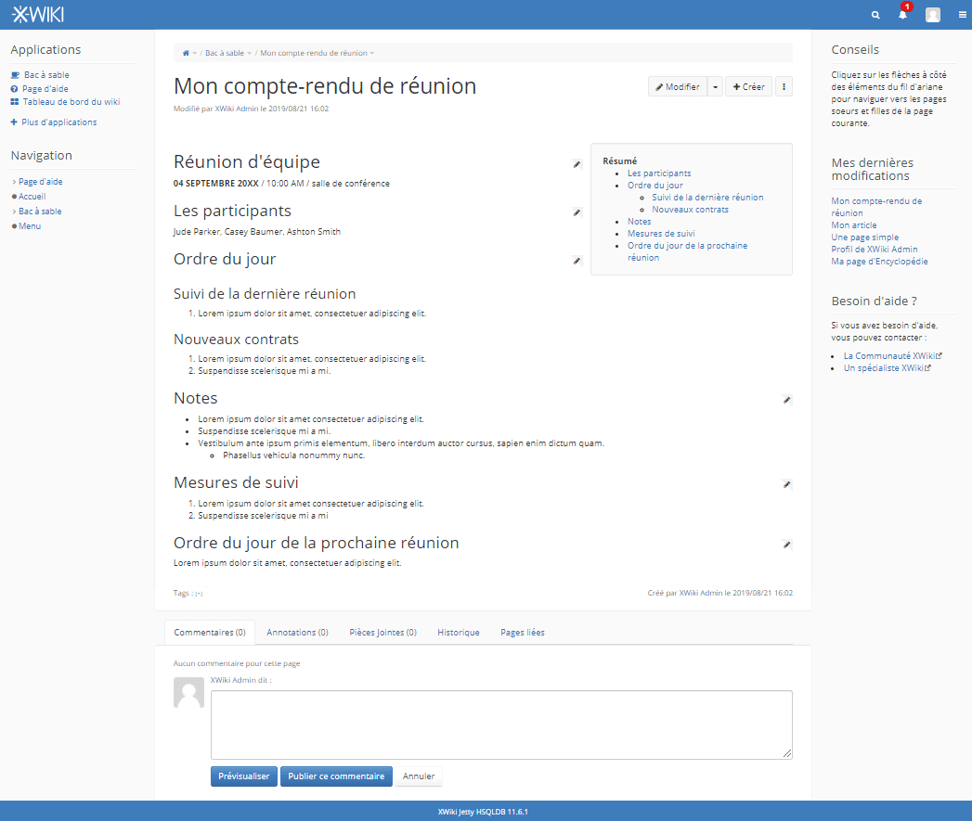Viewport: 972px width, 821px height.
Task: Open the notifications bell
Action: pos(903,14)
